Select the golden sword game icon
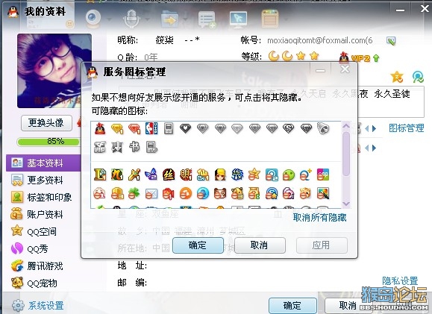Viewport: 432px width, 314px height. point(134,175)
